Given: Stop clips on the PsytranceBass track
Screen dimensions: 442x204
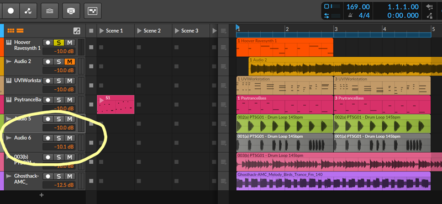Looking at the screenshot, I should [91, 104].
